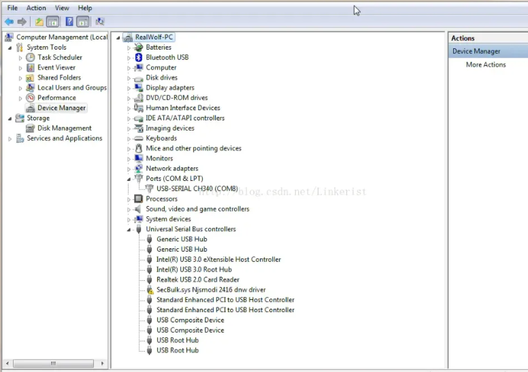Collapse the Storage node
The height and width of the screenshot is (372, 528).
pos(10,118)
